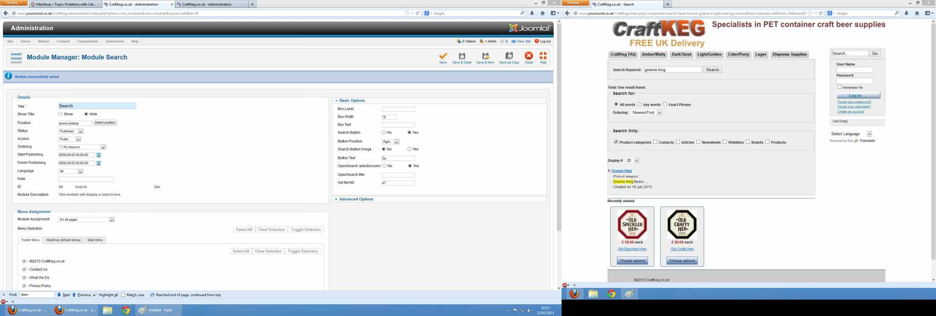Open file explorer folder in left taskbar
This screenshot has height=316, width=936.
108,310
